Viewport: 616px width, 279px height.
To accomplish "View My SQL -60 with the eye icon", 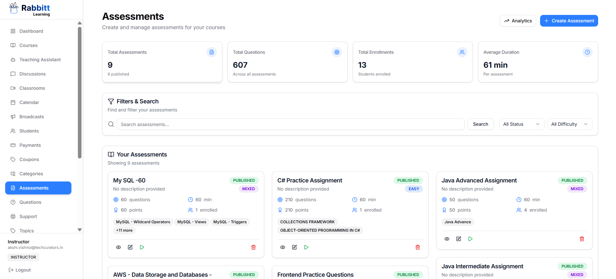I will click(x=118, y=247).
